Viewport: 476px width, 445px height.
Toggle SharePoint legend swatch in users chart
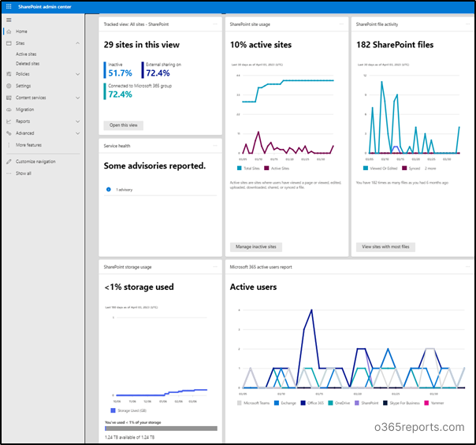(357, 402)
